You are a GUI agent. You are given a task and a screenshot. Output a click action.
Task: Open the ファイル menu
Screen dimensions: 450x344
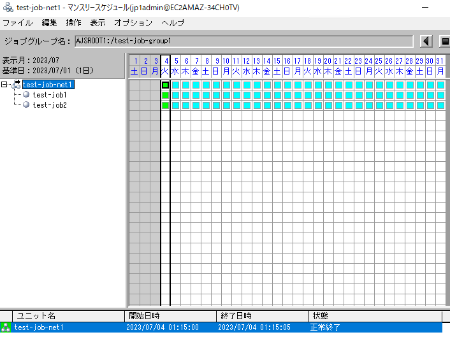[x=18, y=23]
